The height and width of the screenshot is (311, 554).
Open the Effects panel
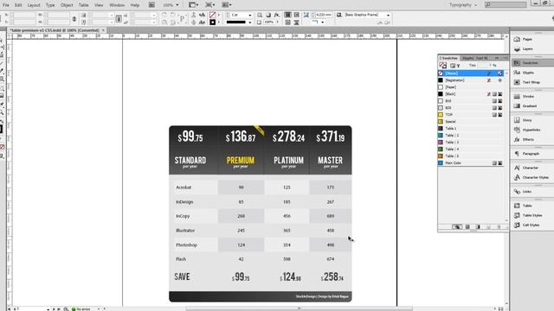(x=524, y=139)
